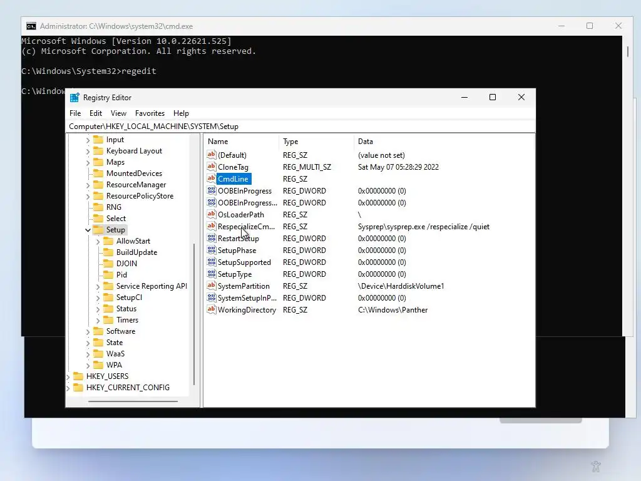Viewport: 641px width, 481px height.
Task: Select the State key
Action: tap(115, 343)
